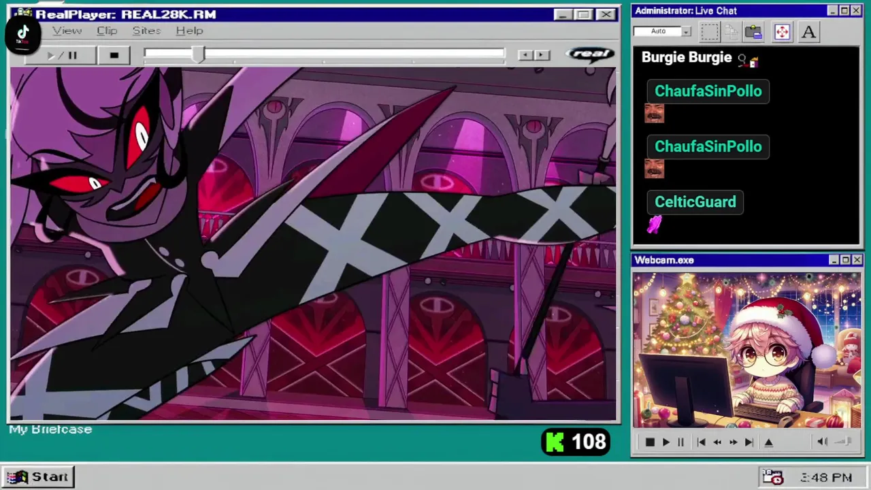The width and height of the screenshot is (871, 490).
Task: Click the Auto combo box field
Action: (x=662, y=31)
